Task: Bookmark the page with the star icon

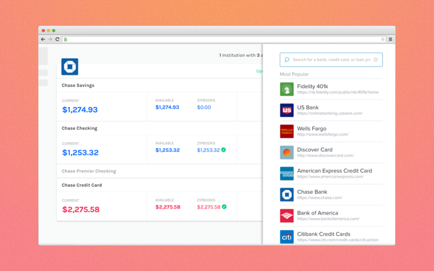Action: coord(383,39)
